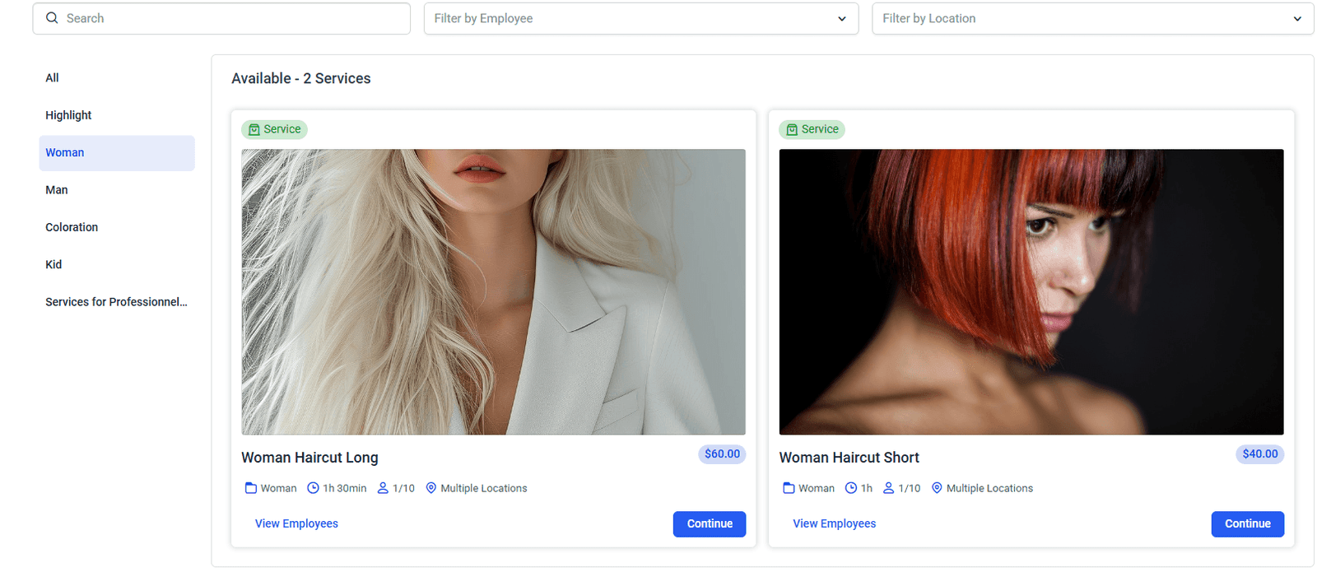The height and width of the screenshot is (572, 1317).
Task: Expand the Filter by Location chevron arrow
Action: [x=1297, y=19]
